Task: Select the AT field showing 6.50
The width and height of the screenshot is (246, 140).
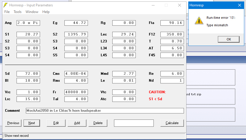Action: pos(172,48)
